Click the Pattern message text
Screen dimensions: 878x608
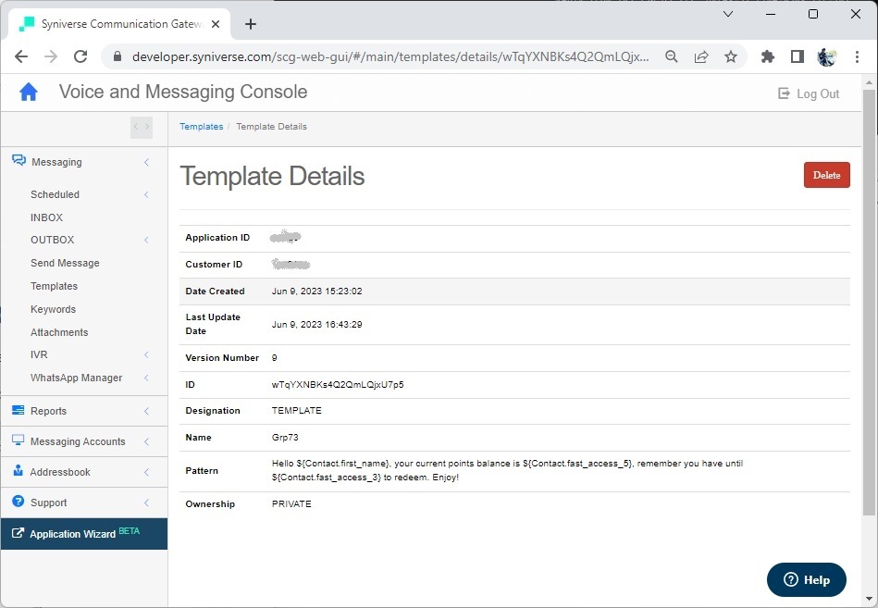coord(507,470)
